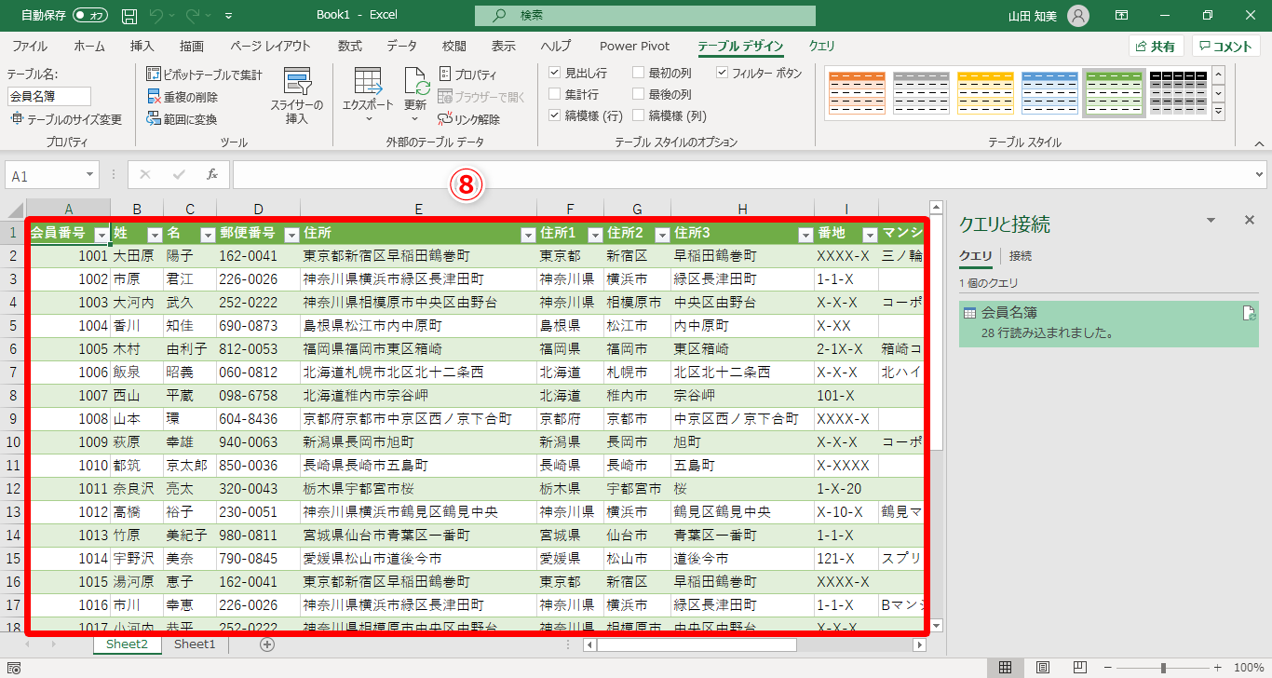This screenshot has width=1272, height=678.
Task: Select the orange table style swatch
Action: pos(856,93)
